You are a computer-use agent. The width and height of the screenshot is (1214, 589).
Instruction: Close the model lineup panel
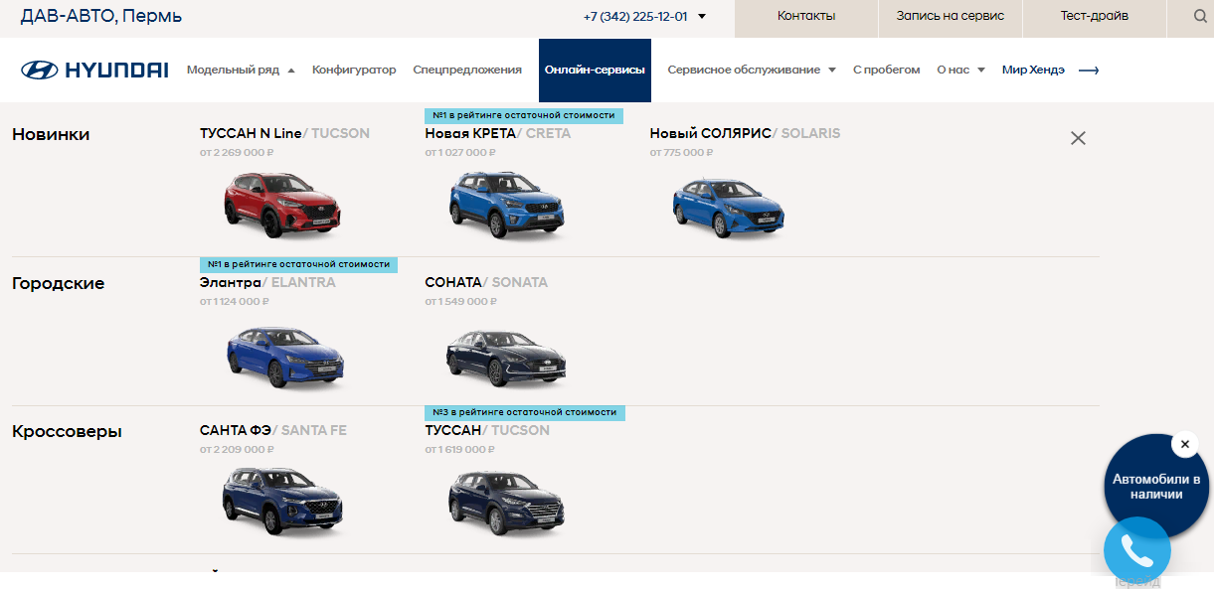1078,138
